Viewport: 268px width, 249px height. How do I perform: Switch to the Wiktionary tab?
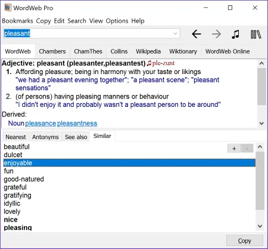click(x=183, y=51)
